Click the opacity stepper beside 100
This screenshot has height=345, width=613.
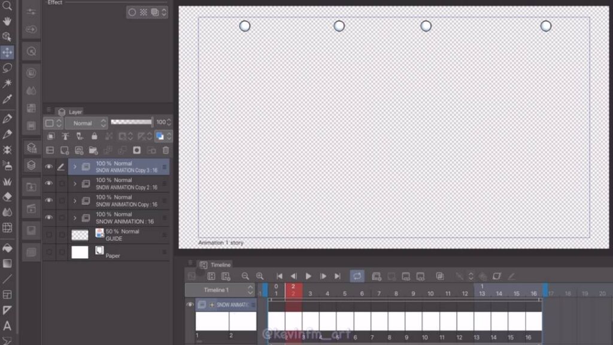pyautogui.click(x=169, y=122)
